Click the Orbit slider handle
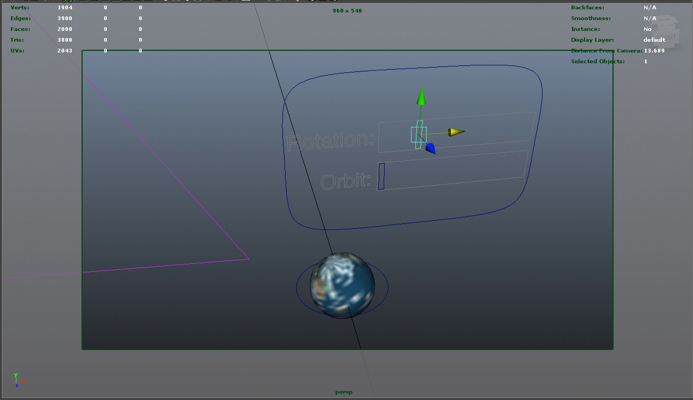Screen dimensions: 693x400 [381, 177]
